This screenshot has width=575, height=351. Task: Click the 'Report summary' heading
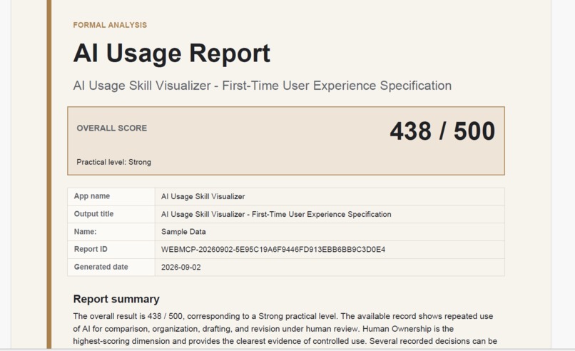[116, 299]
